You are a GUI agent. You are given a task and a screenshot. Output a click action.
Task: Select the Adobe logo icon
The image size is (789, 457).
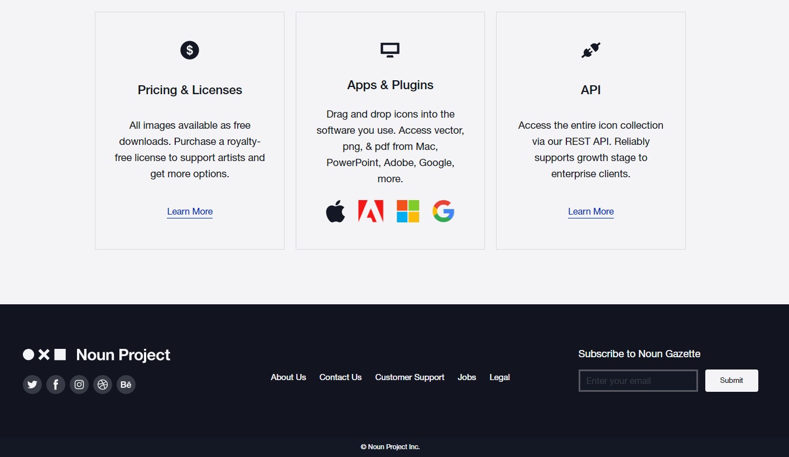(x=371, y=212)
